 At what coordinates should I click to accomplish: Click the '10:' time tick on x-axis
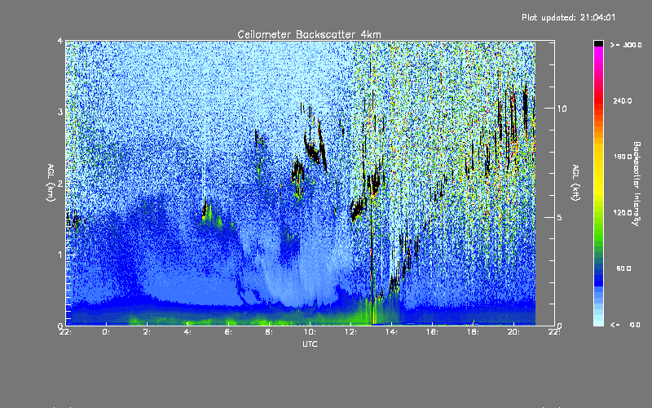pyautogui.click(x=310, y=332)
